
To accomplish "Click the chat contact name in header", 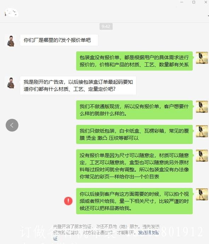I will (x=11, y=12).
